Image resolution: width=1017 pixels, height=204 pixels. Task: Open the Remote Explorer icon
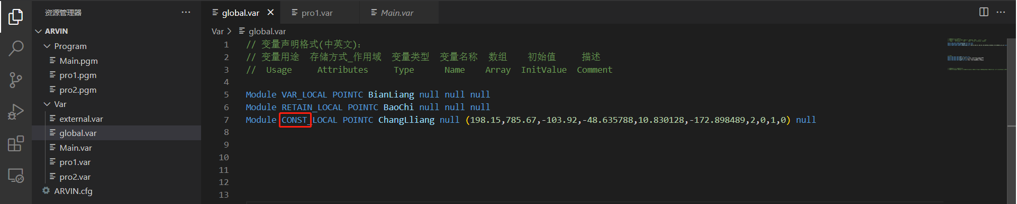16,176
